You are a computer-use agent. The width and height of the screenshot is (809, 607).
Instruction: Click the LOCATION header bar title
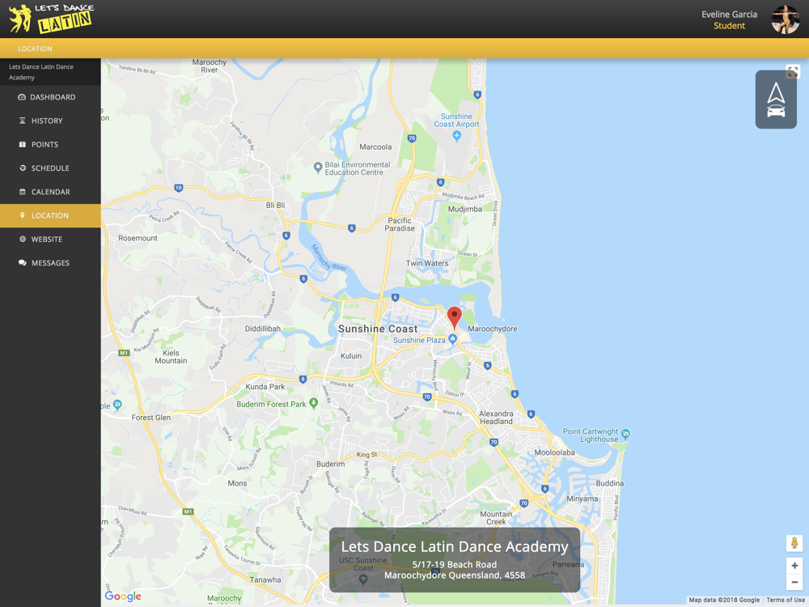coord(35,49)
